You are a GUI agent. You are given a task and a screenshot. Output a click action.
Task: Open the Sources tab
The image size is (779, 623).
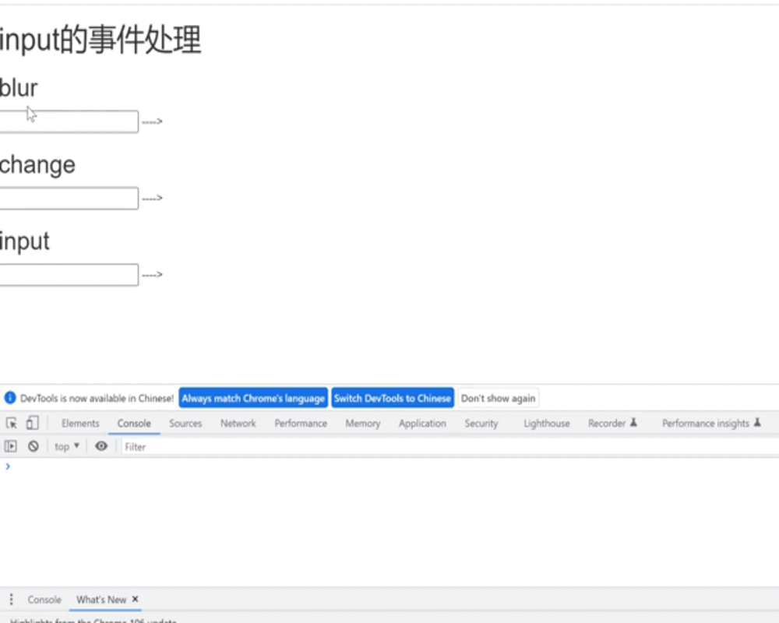[185, 424]
